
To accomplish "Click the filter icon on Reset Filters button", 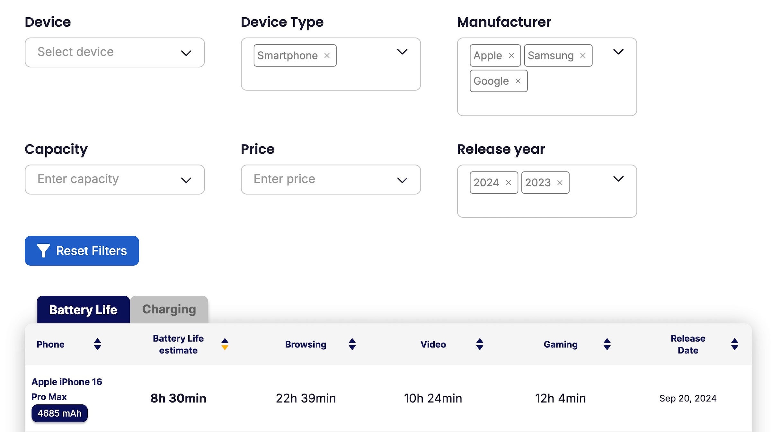I will click(43, 250).
